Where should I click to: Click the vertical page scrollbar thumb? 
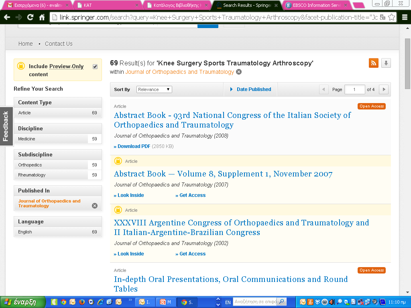(407, 64)
